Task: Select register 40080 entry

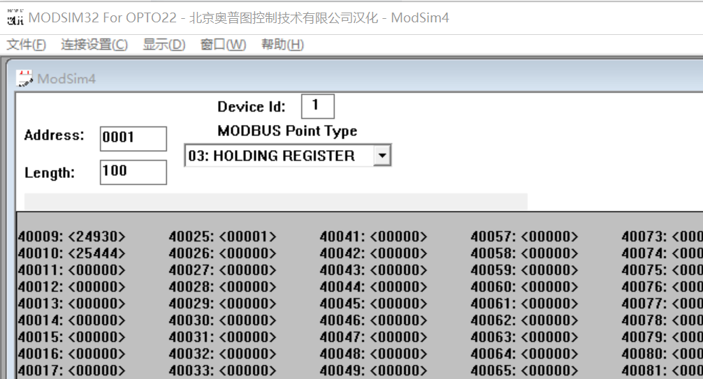Action: pyautogui.click(x=662, y=354)
